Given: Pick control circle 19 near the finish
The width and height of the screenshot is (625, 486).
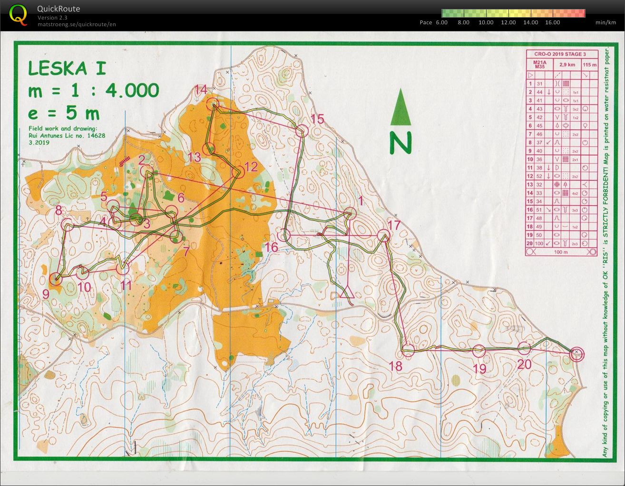Looking at the screenshot, I should coord(479,351).
